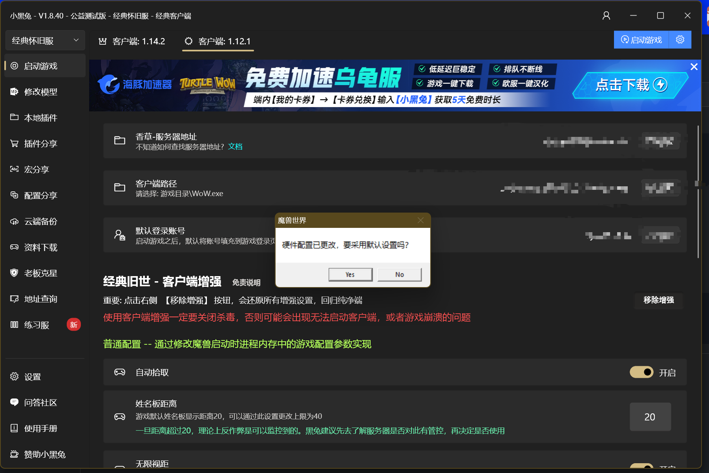Click the blurred 客户端路径 path field
Screen dimensions: 709x473
(565, 189)
